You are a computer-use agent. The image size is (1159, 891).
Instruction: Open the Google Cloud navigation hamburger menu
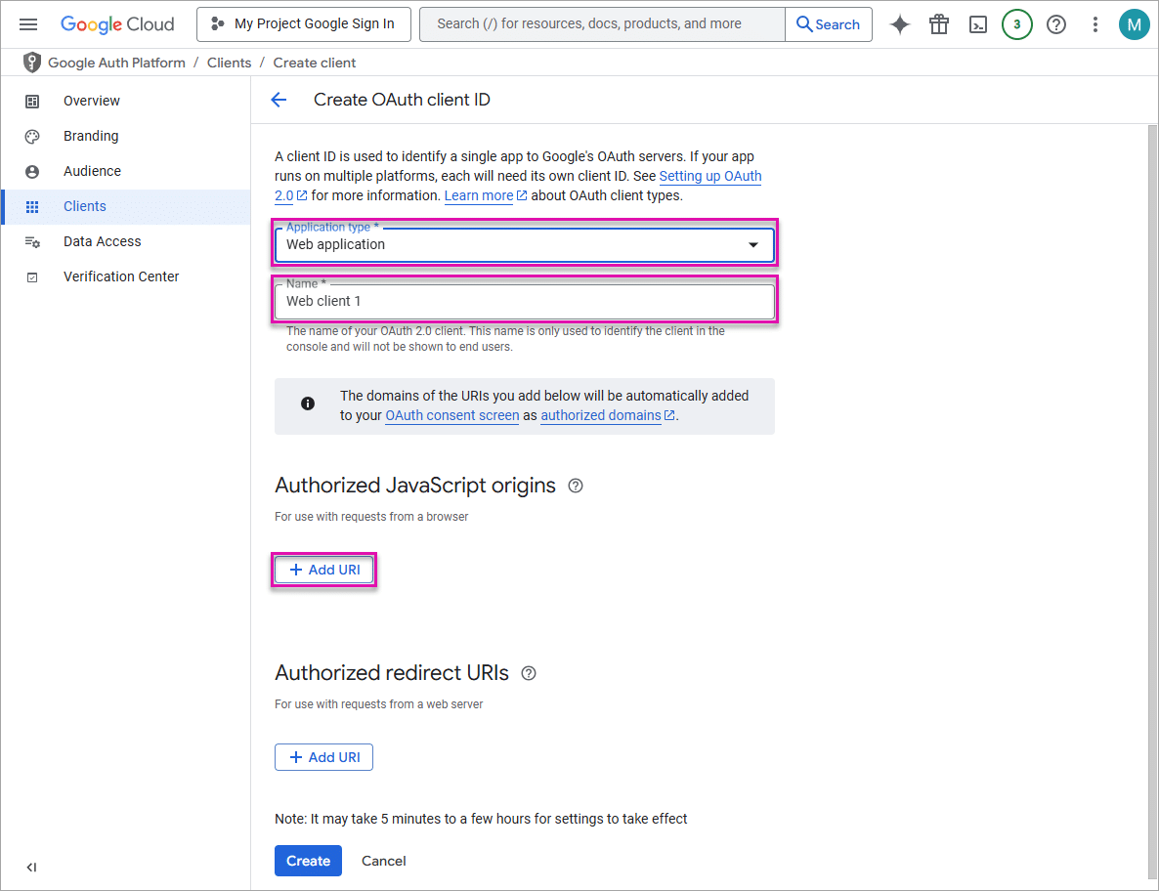tap(27, 23)
